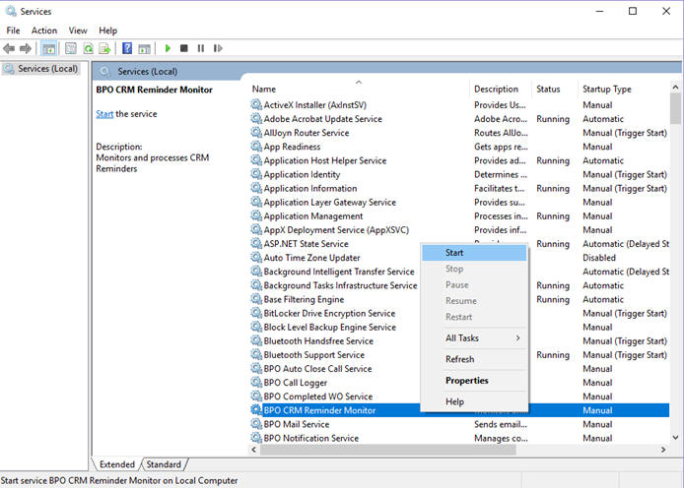Select Properties in the context menu
The image size is (684, 488).
tap(466, 381)
